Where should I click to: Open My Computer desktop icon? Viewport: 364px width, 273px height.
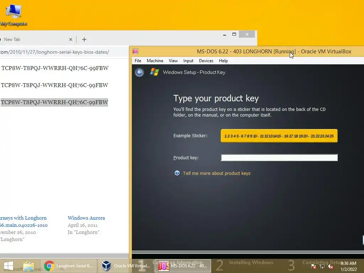[14, 15]
